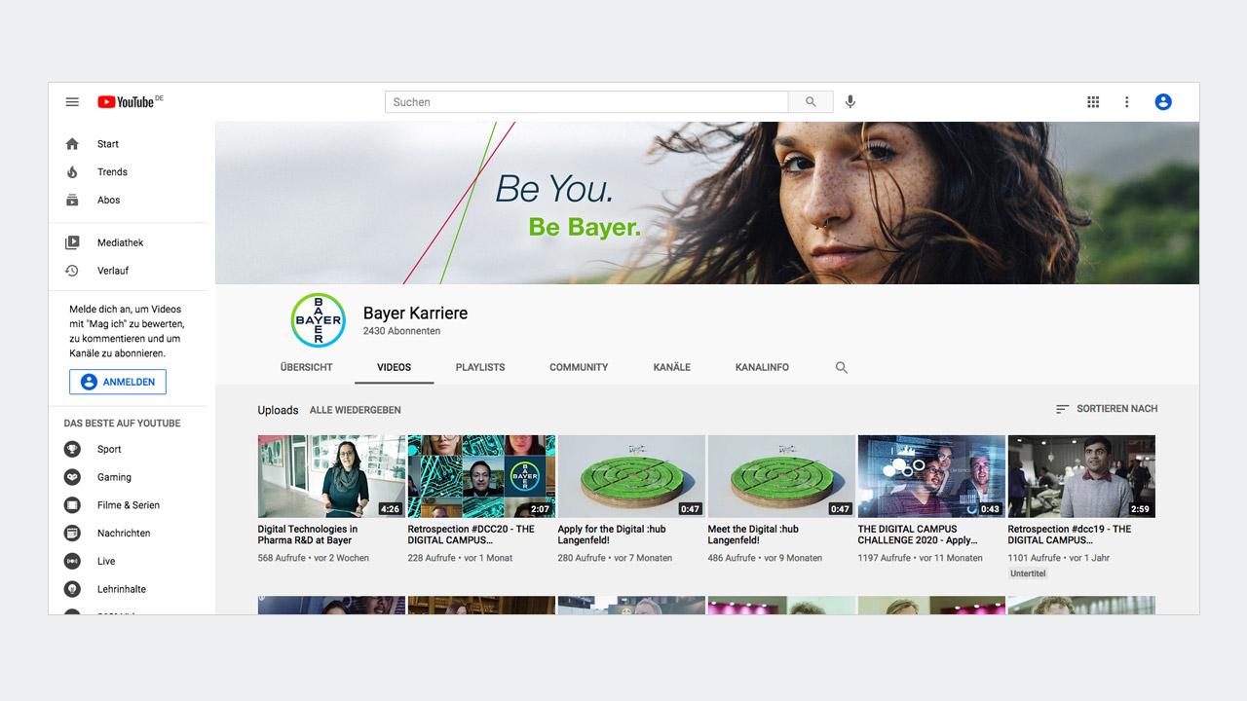
Task: Click 'DAS BESTE AUF YOUTUBE' heading
Action: coord(122,424)
